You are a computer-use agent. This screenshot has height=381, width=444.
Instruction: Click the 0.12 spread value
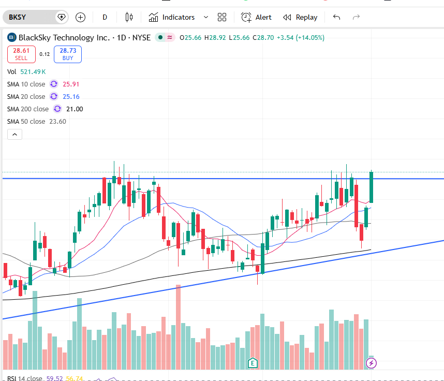point(45,54)
